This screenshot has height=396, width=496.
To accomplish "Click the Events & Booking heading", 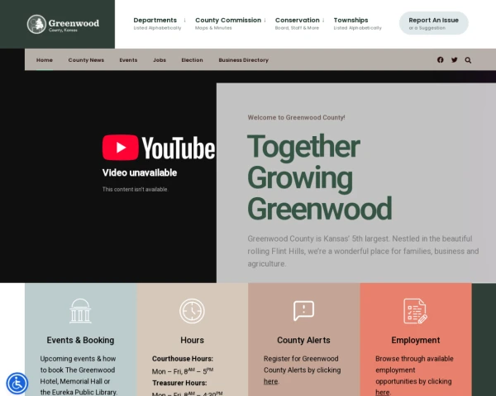I will [x=80, y=340].
